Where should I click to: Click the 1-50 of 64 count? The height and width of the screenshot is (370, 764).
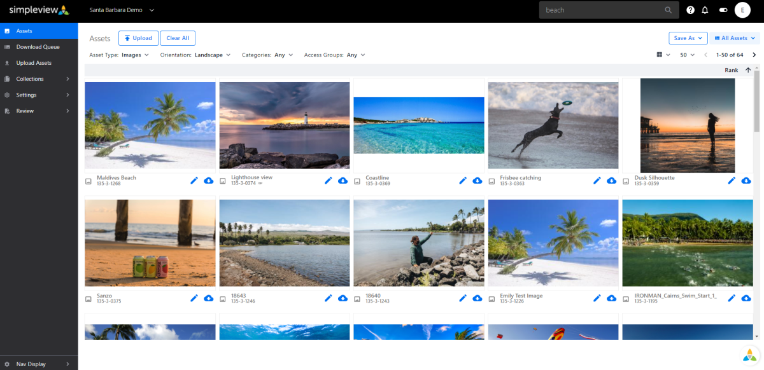[730, 55]
